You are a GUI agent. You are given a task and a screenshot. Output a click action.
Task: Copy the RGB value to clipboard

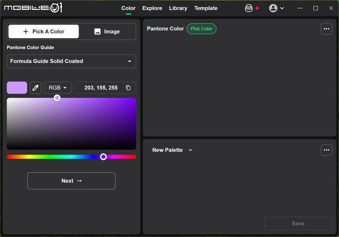click(x=128, y=88)
